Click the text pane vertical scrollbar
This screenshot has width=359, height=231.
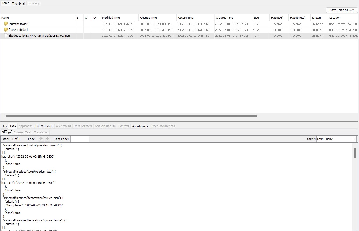pos(355,153)
